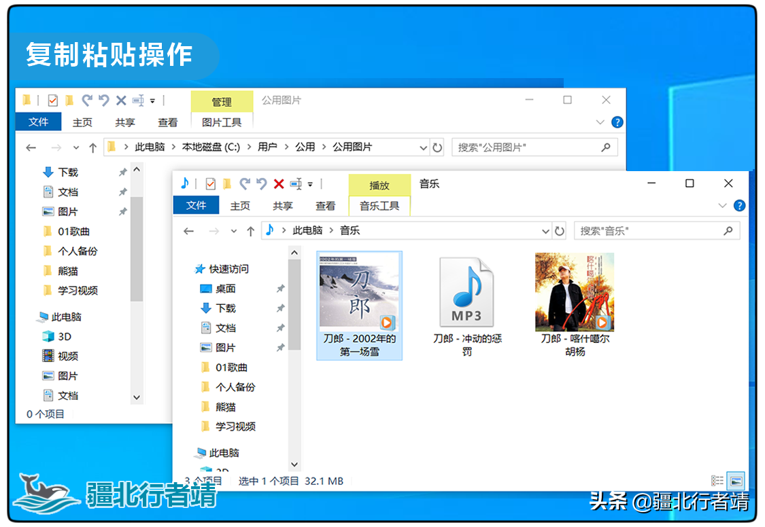This screenshot has height=527, width=765.
Task: Open 熊猫 folder in 公用图片 navigation pane
Action: point(61,271)
